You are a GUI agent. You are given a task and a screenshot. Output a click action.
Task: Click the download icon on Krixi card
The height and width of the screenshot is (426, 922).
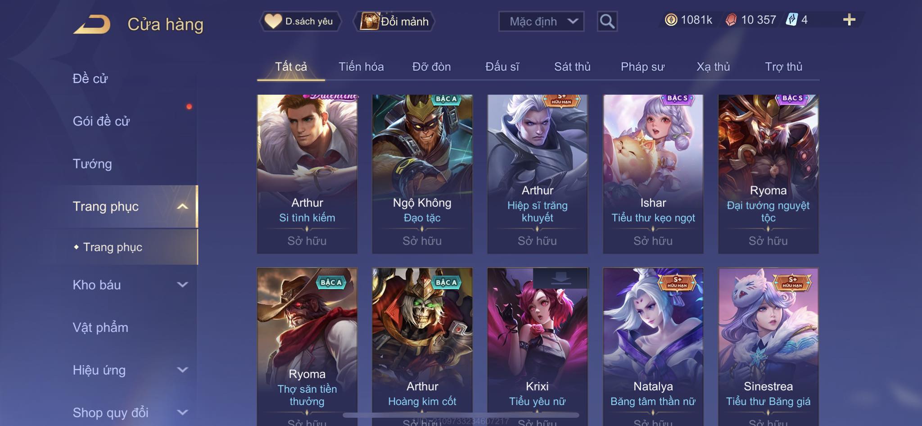(560, 279)
